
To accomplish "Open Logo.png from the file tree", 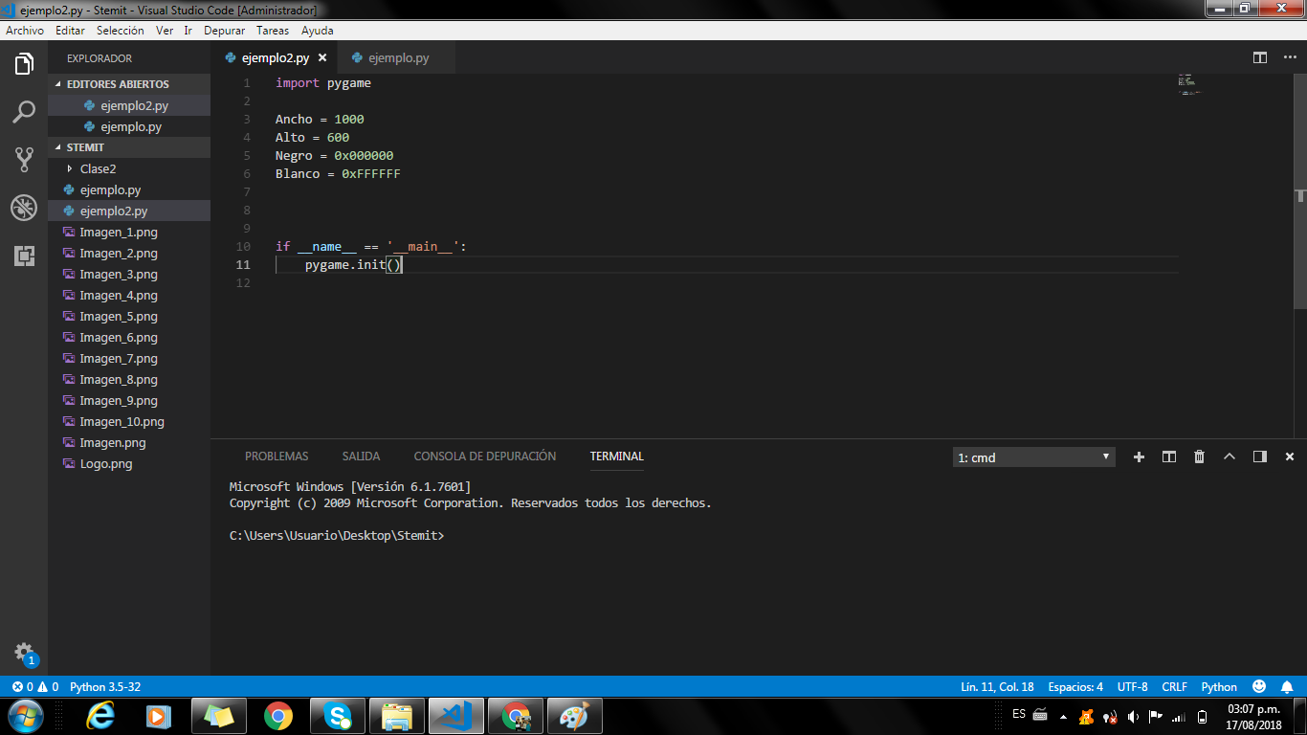I will point(129,463).
